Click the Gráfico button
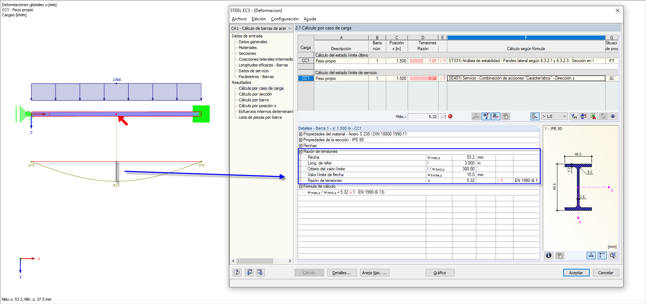The width and height of the screenshot is (646, 304). coord(440,272)
